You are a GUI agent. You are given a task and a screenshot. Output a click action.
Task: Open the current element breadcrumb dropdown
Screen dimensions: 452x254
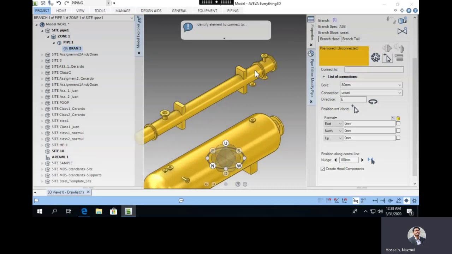(x=132, y=18)
